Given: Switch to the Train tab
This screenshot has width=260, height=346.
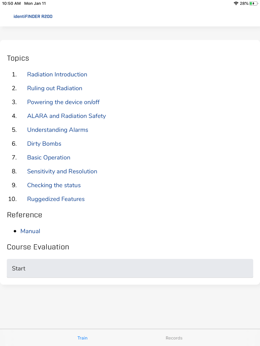Looking at the screenshot, I should coord(82,338).
